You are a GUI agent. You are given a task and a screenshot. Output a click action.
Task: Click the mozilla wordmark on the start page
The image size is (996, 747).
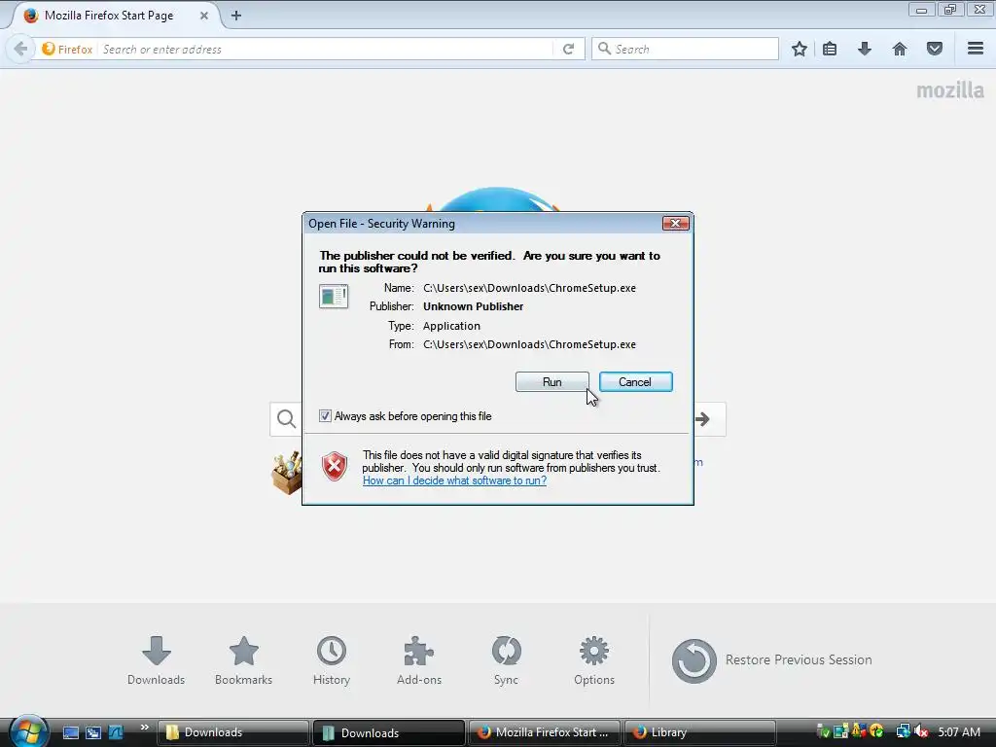coord(950,90)
